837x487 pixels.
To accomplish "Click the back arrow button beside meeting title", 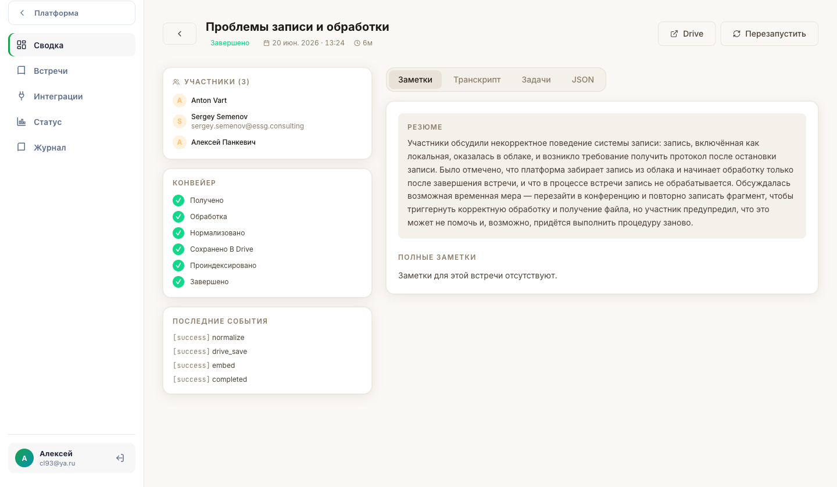I will pos(180,34).
